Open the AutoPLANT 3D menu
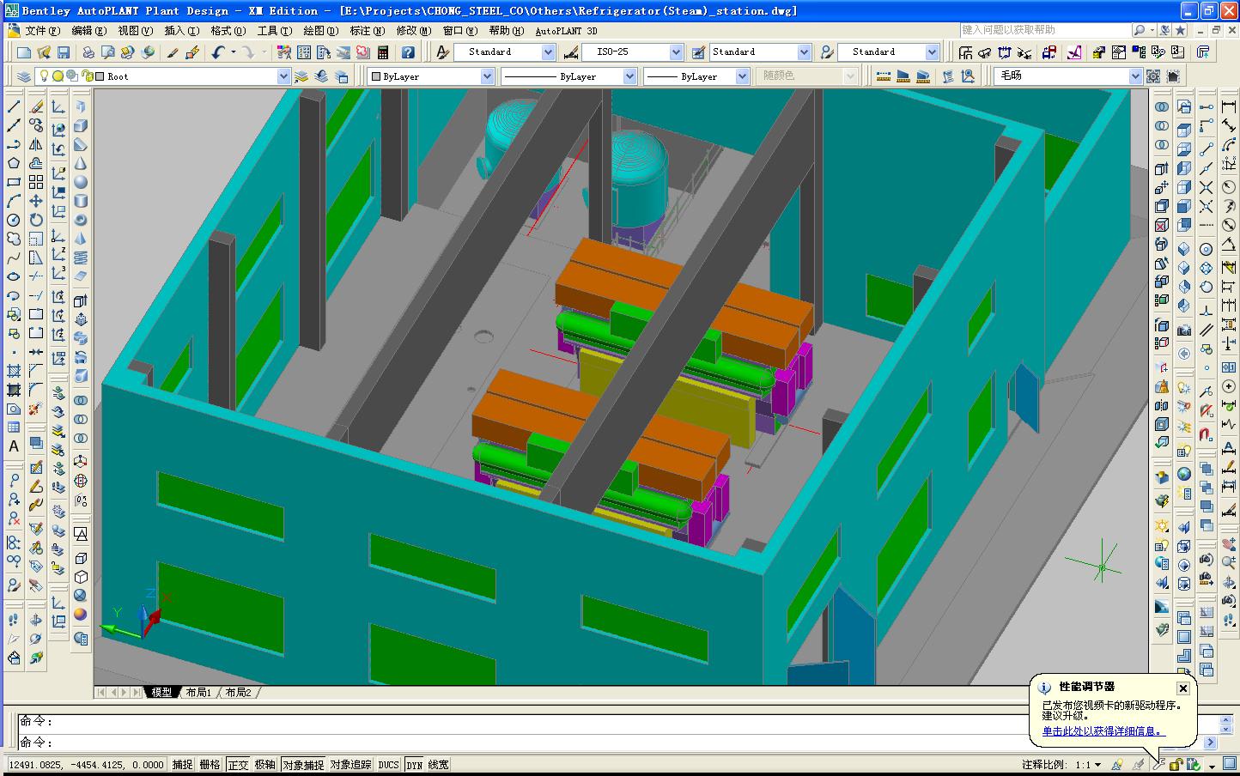Viewport: 1240px width, 776px height. tap(566, 31)
